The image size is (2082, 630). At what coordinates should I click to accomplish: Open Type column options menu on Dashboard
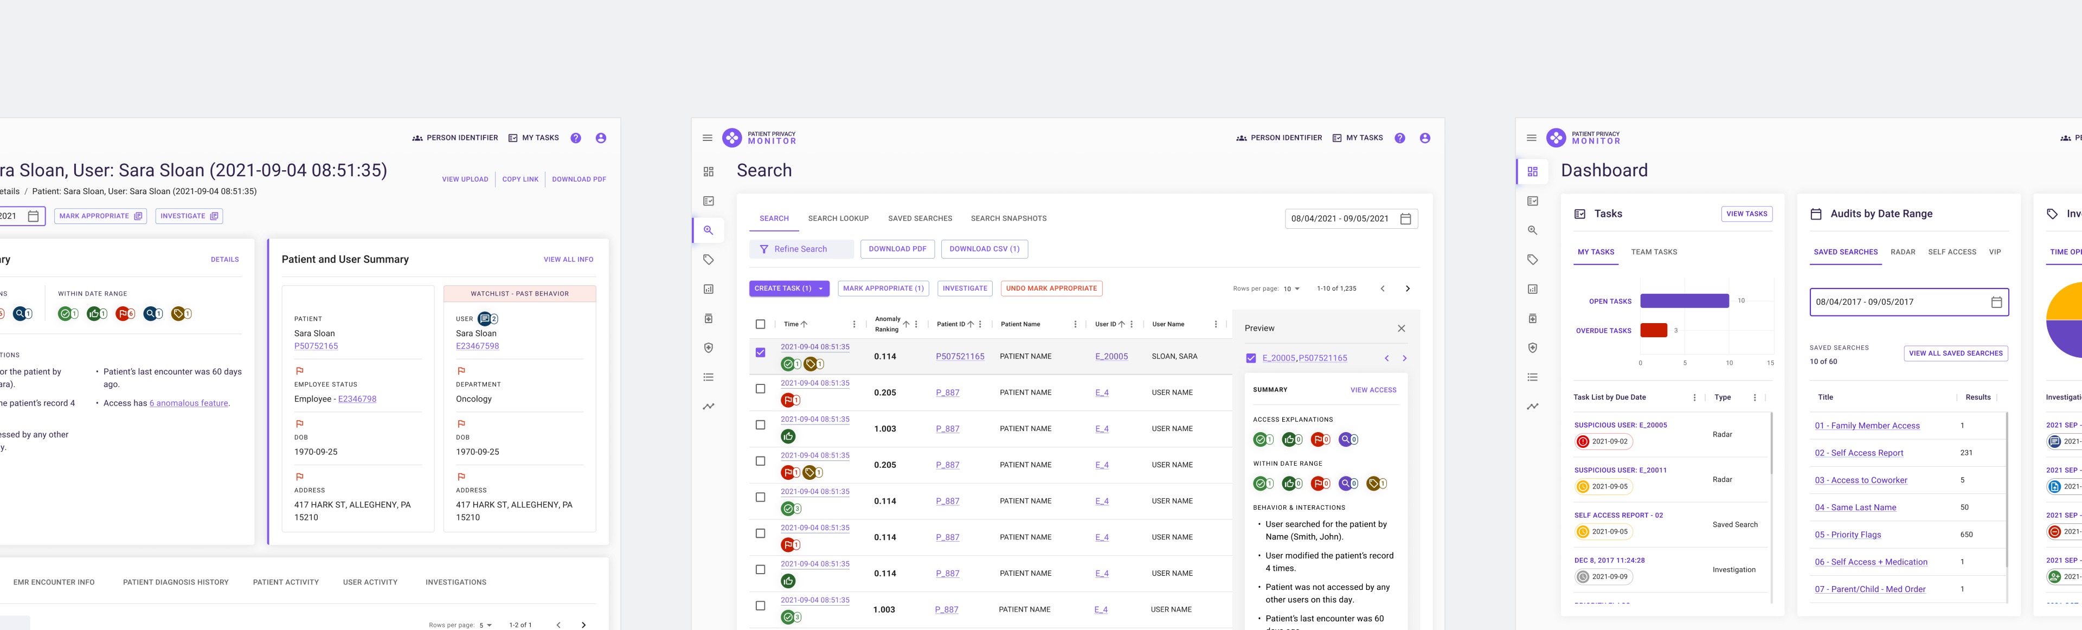(1755, 397)
